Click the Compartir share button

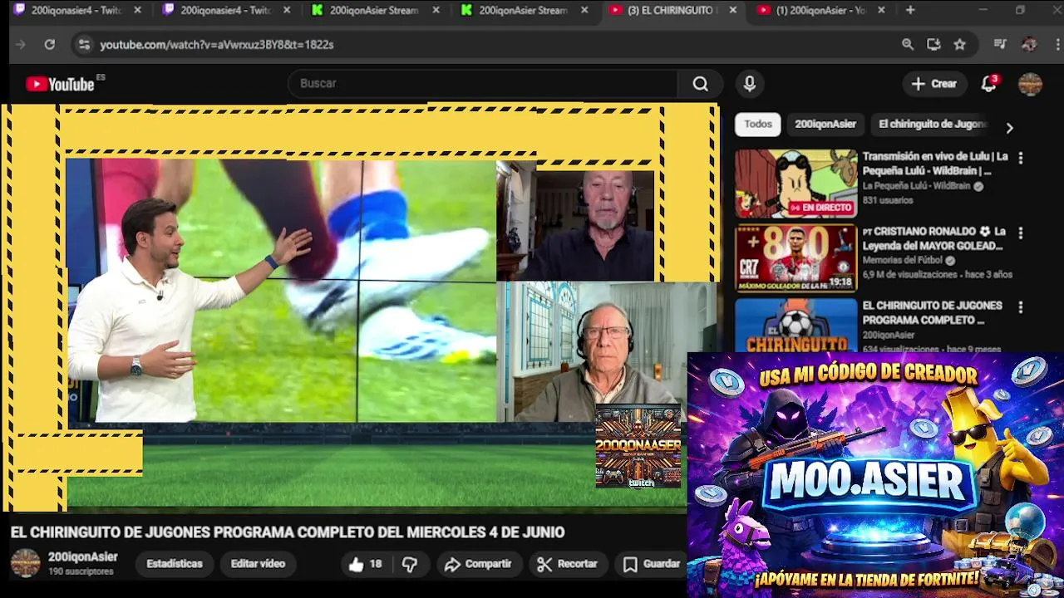click(478, 564)
